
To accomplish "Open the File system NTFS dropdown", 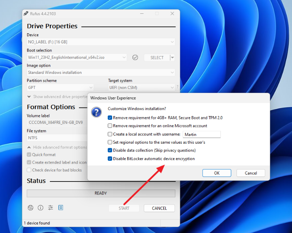I will coord(57,138).
